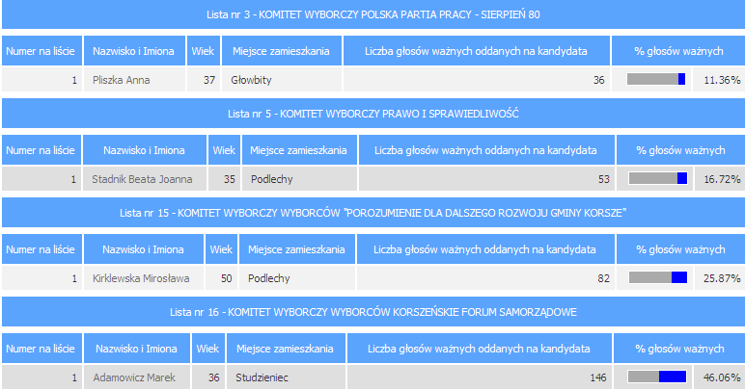
Task: Click Miejsce zamieszkania column header in Lista nr 15 table
Action: 296,248
